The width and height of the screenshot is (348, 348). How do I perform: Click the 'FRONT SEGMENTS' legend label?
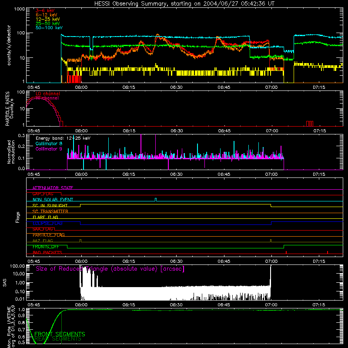click(x=60, y=334)
